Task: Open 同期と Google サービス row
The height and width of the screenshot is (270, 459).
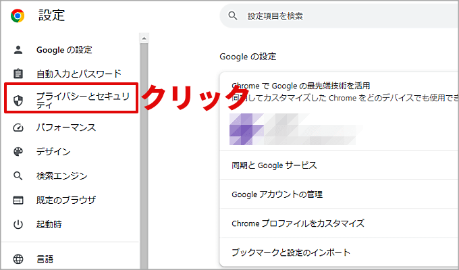Action: [x=340, y=165]
